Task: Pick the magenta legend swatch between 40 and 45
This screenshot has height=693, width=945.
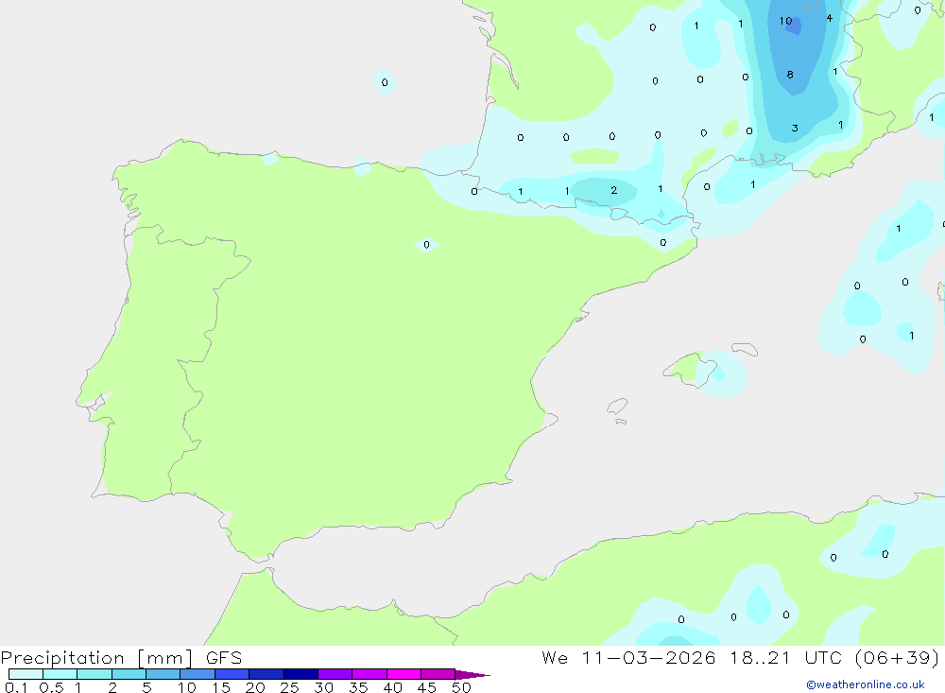Action: click(x=404, y=674)
